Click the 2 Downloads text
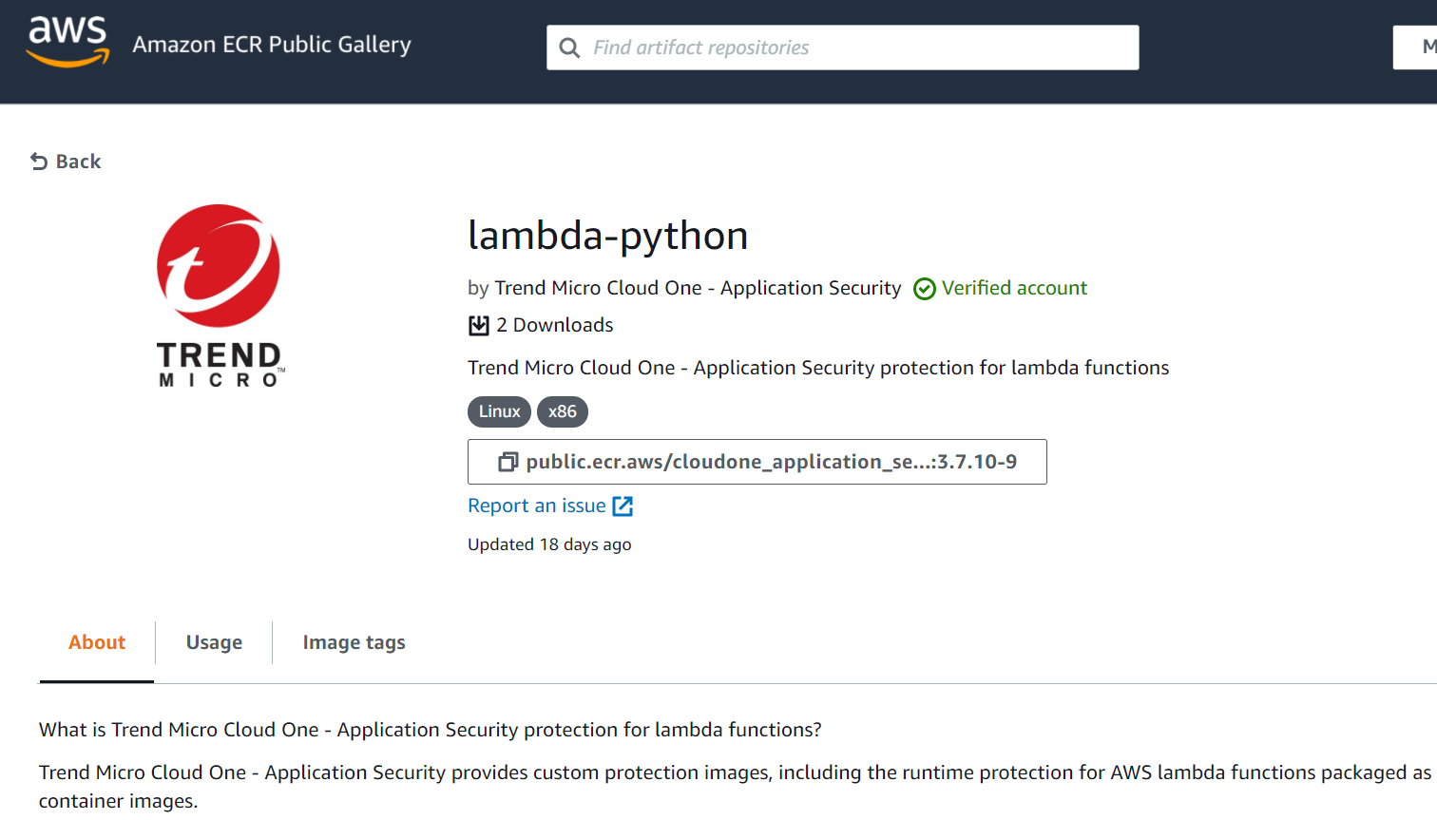This screenshot has width=1437, height=820. 554,325
